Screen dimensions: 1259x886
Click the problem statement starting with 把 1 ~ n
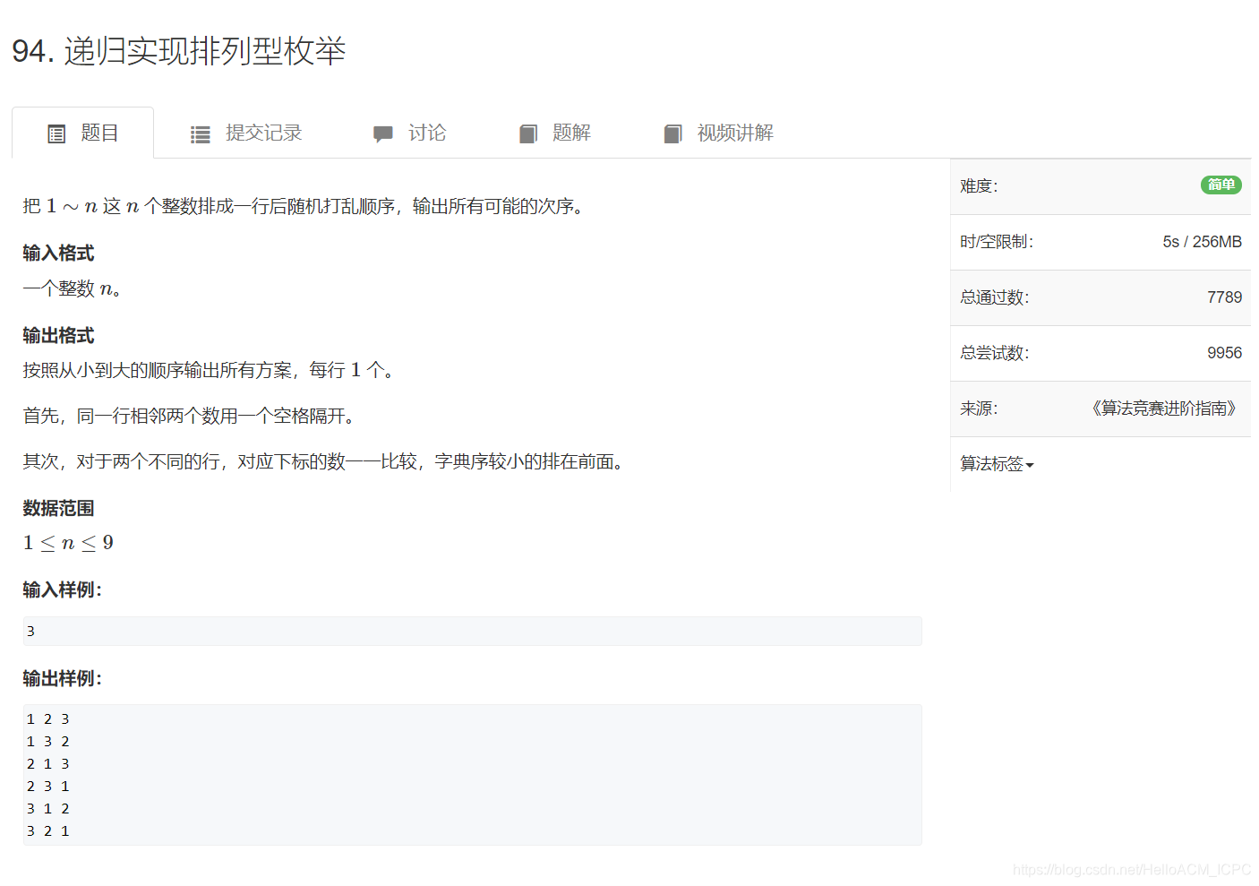pos(304,206)
